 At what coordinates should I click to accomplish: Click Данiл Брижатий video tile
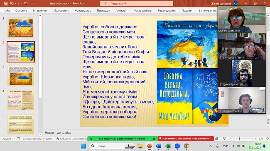(x=242, y=73)
